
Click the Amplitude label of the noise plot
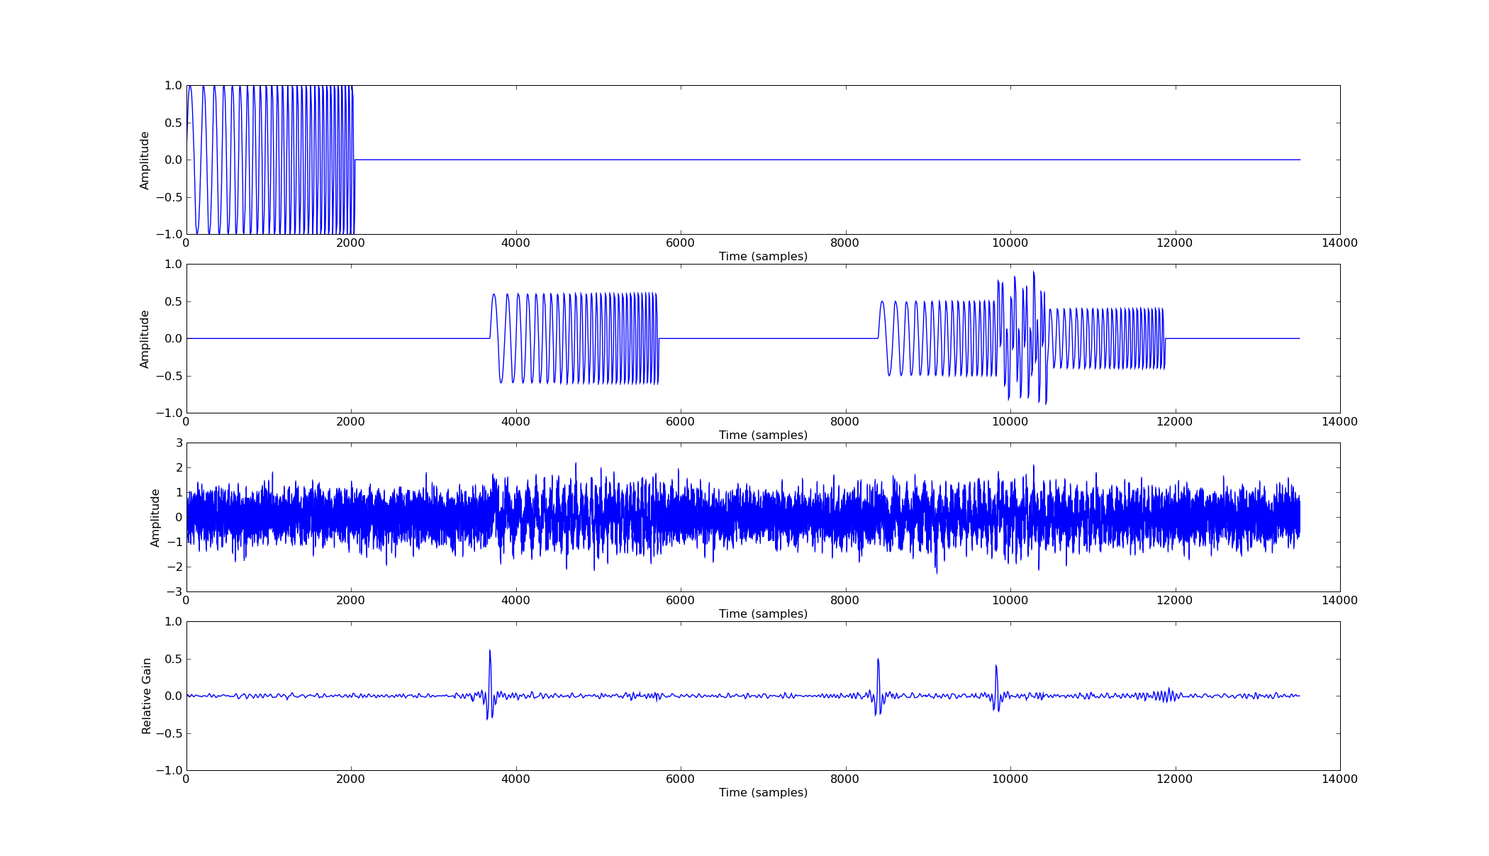(155, 517)
